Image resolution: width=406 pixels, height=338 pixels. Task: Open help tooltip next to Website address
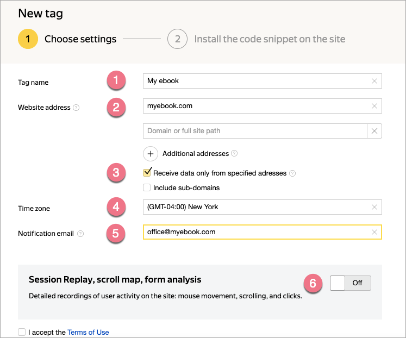pos(76,108)
